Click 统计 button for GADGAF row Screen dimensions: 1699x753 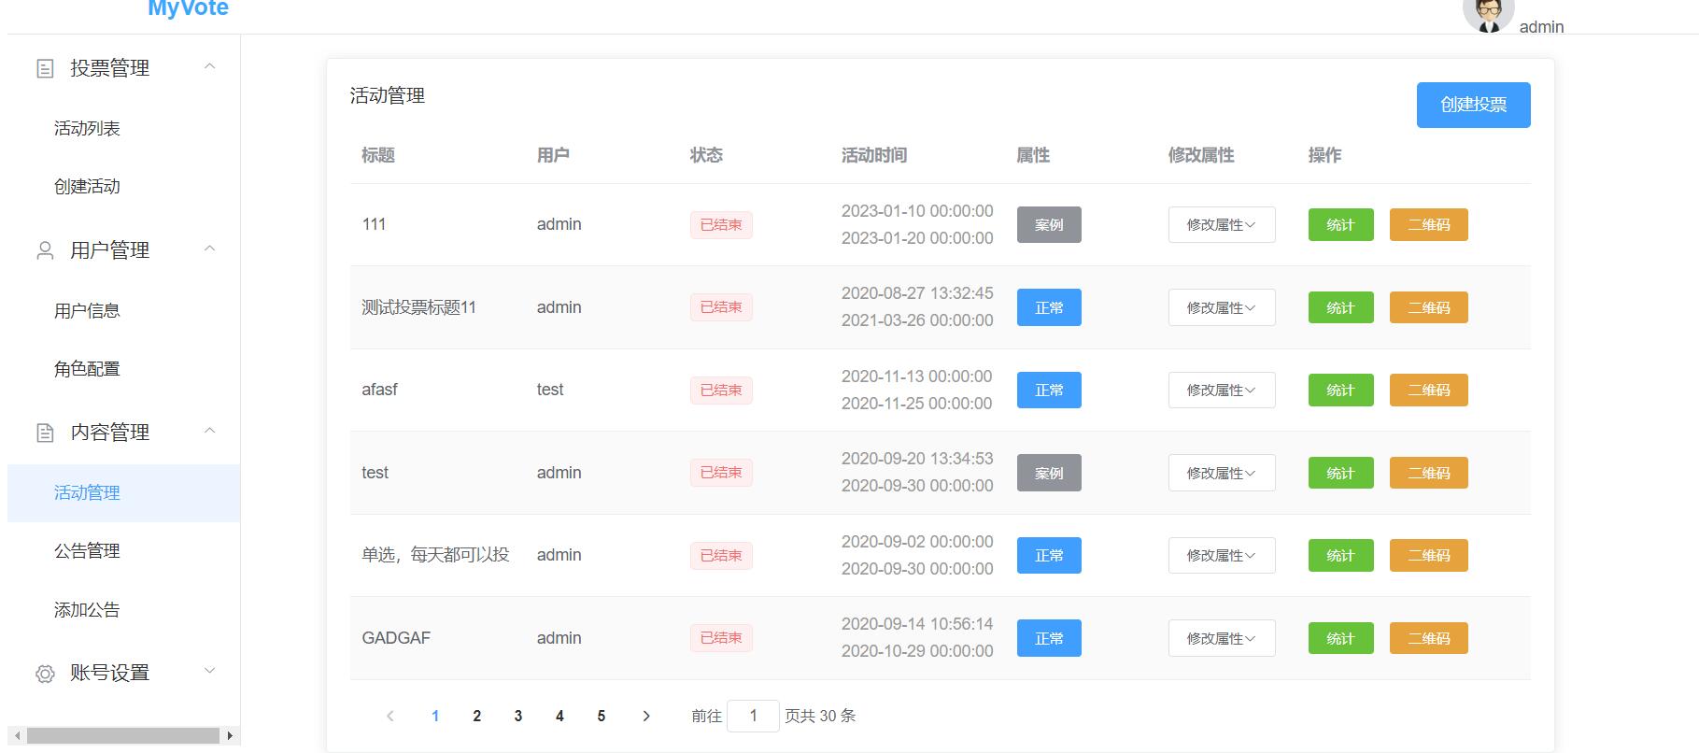1340,638
